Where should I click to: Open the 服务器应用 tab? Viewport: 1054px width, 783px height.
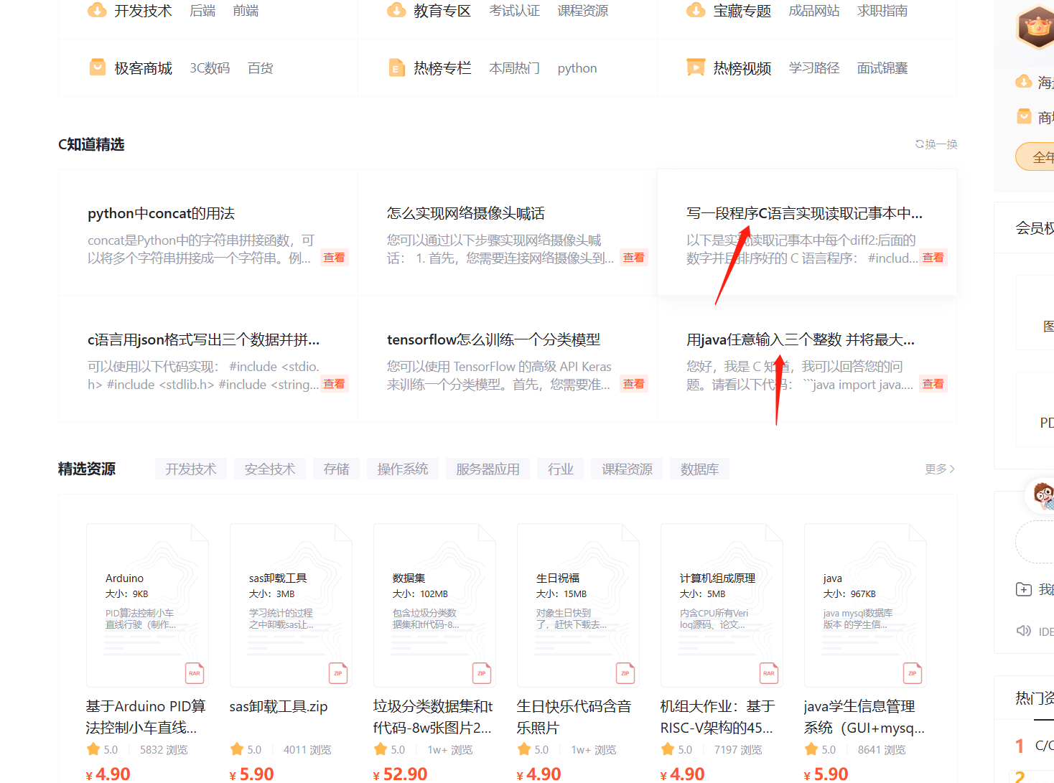[488, 469]
